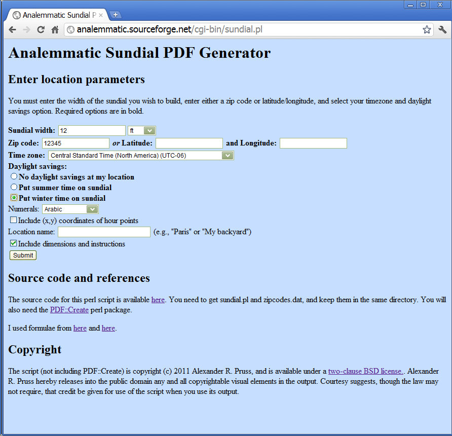452x436 pixels.
Task: Click the Location name input field
Action: click(104, 232)
